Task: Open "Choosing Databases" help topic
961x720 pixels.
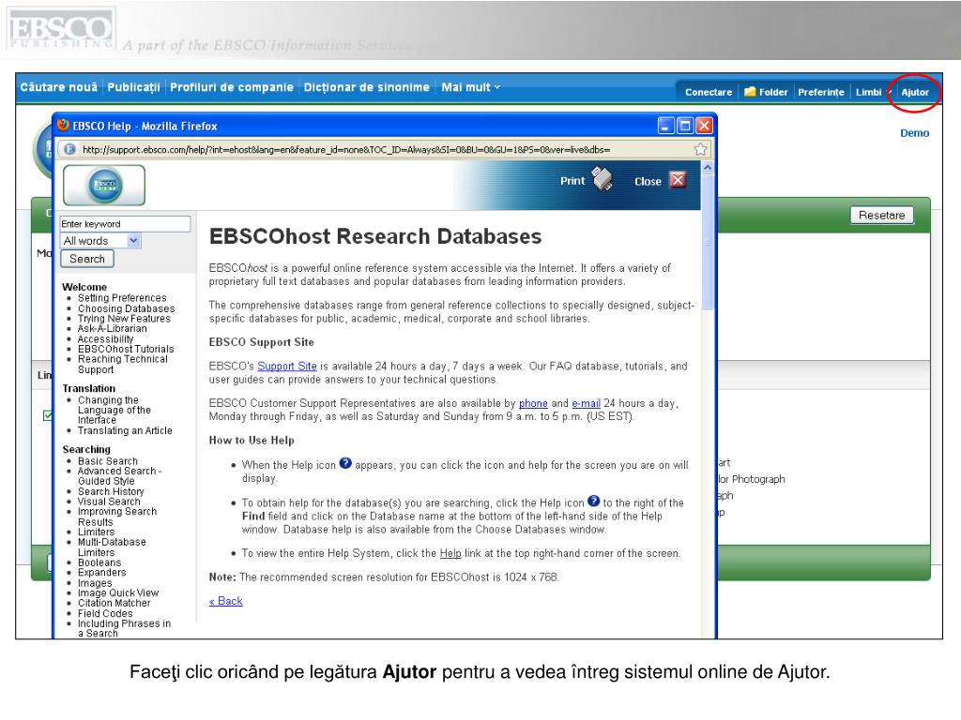Action: click(127, 308)
